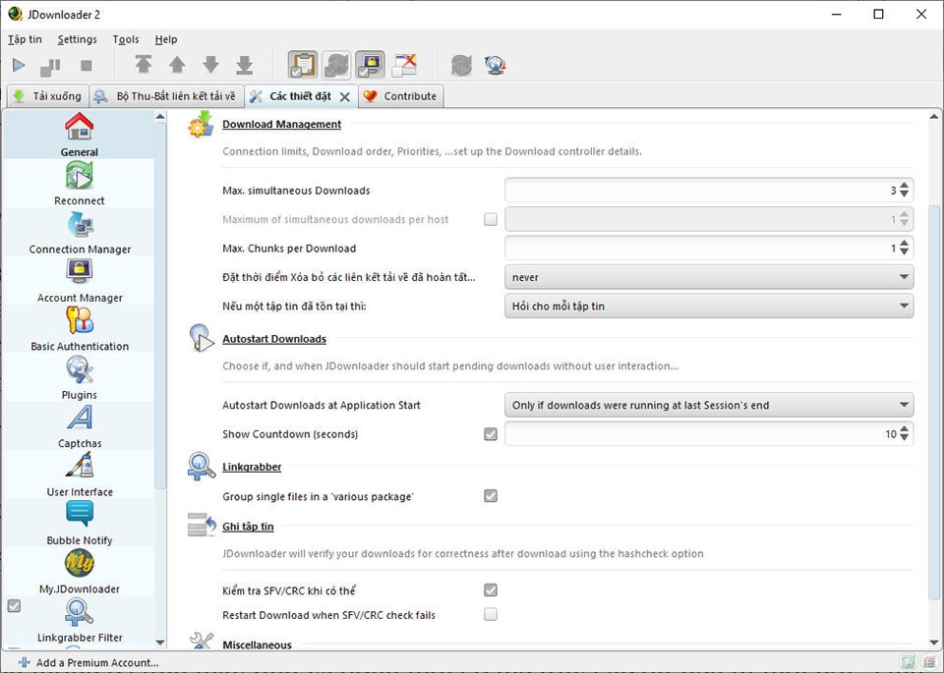Open the Download Management link
Viewport: 944px width, 673px height.
(281, 124)
